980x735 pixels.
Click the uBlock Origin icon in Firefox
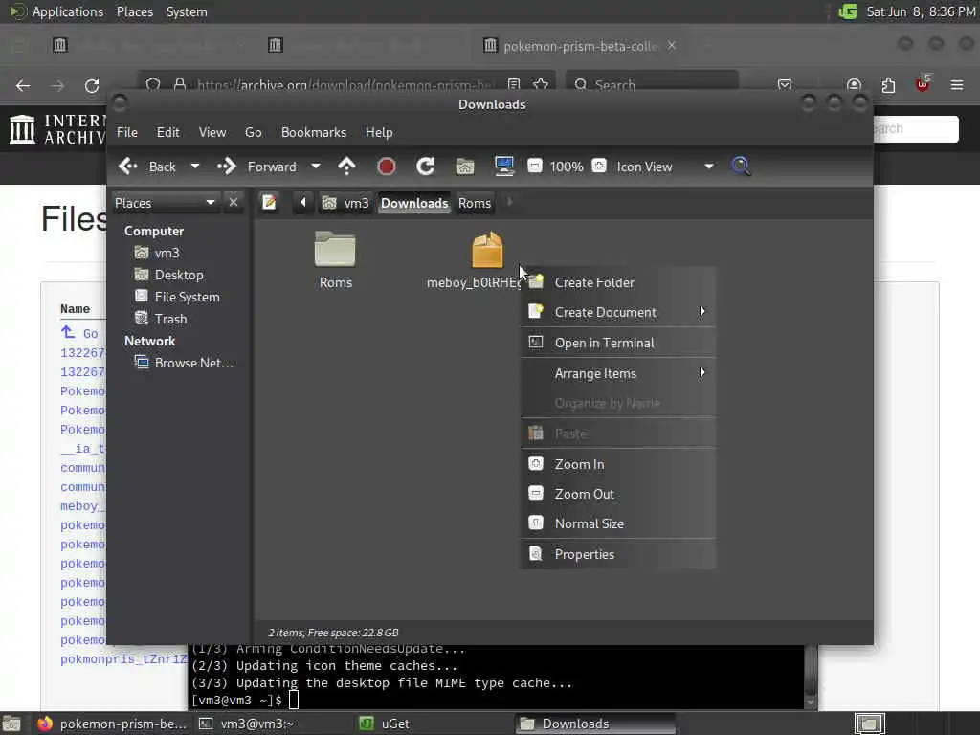pyautogui.click(x=923, y=84)
